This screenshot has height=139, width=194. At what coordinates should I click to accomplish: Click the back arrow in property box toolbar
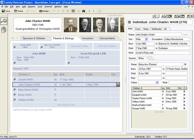coord(153,16)
